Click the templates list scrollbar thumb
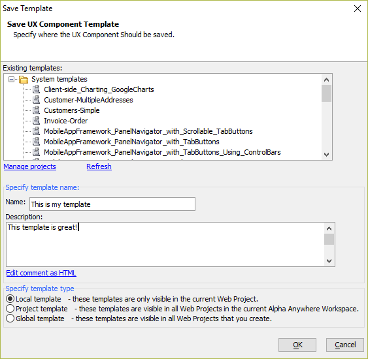 point(326,93)
